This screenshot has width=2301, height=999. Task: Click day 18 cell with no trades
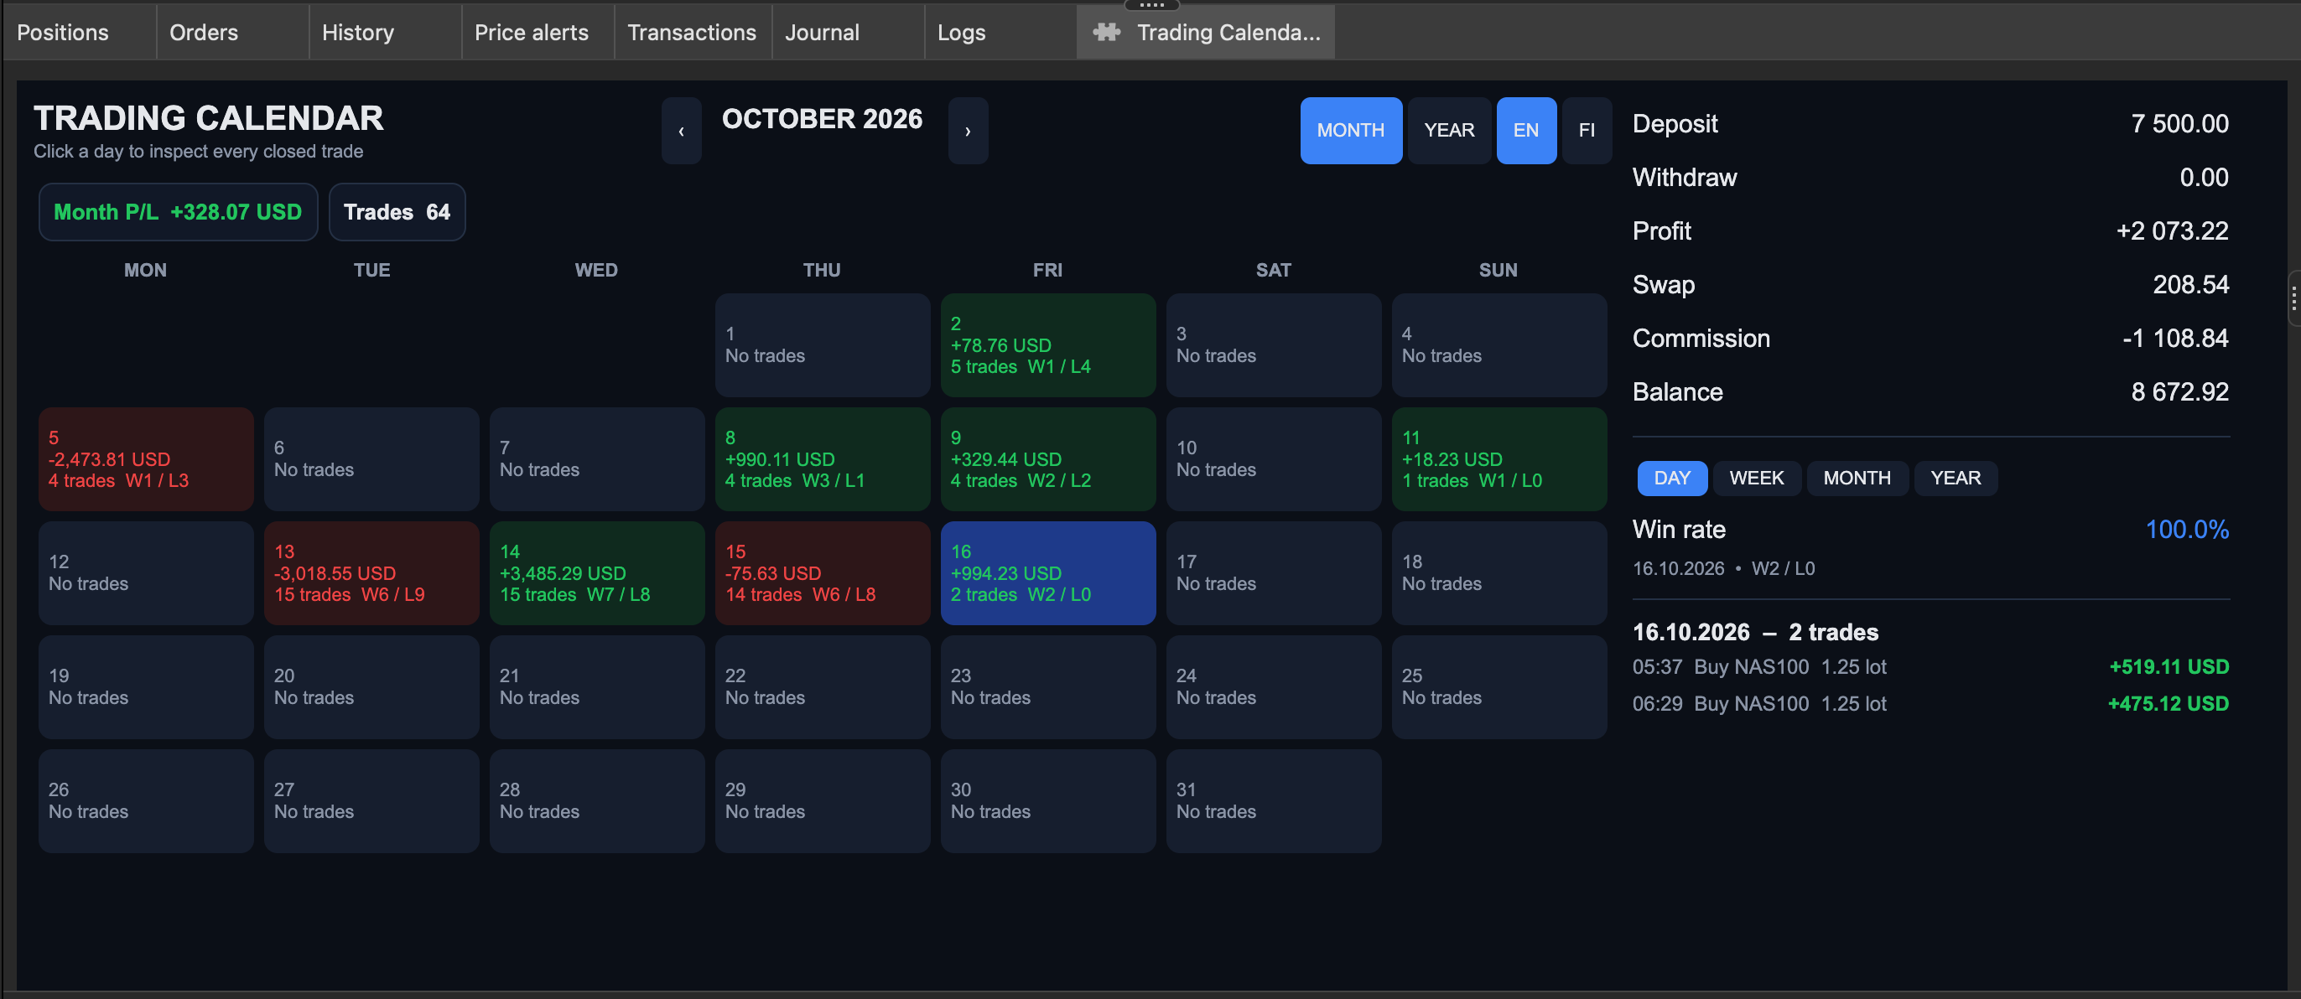coord(1499,573)
